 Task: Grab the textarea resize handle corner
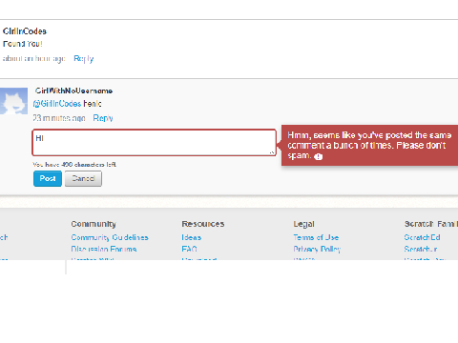pyautogui.click(x=272, y=152)
